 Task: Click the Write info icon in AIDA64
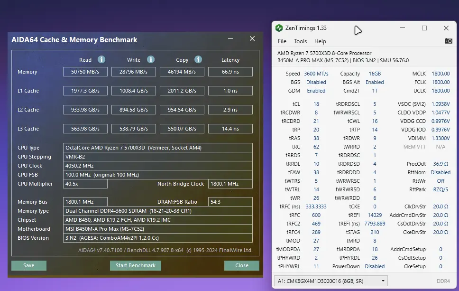151,59
